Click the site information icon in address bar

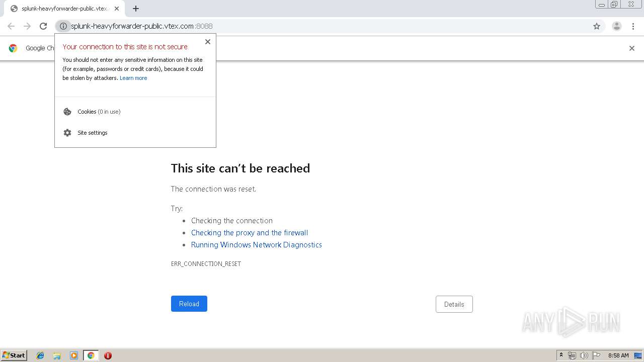click(x=63, y=26)
